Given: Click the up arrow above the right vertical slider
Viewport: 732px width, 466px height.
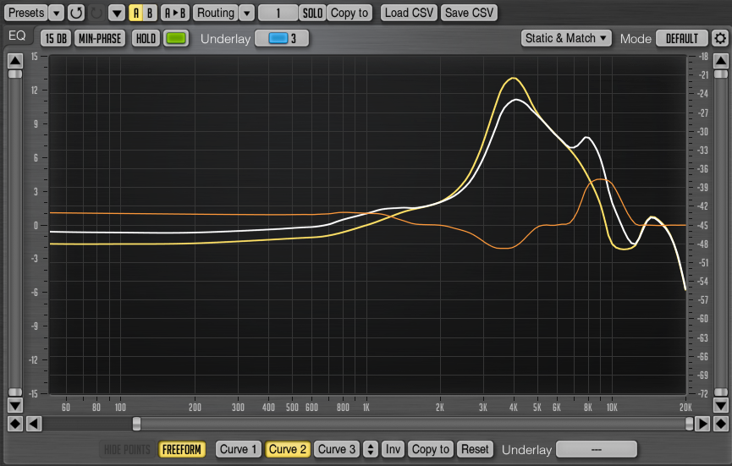Looking at the screenshot, I should [719, 62].
